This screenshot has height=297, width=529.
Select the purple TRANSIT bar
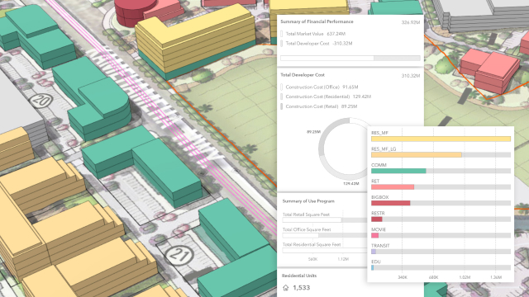374,252
